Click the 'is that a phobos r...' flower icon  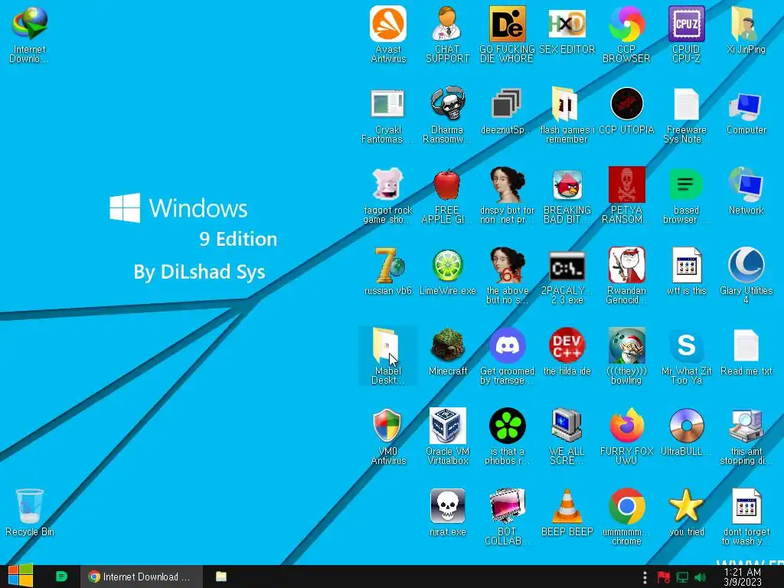pos(507,437)
